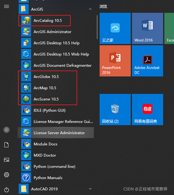Viewport: 174px width, 195px height.
Task: Click the MXD Doctor globe icon
Action: (26, 155)
